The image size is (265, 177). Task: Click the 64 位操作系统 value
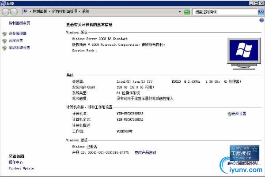[x=128, y=93]
